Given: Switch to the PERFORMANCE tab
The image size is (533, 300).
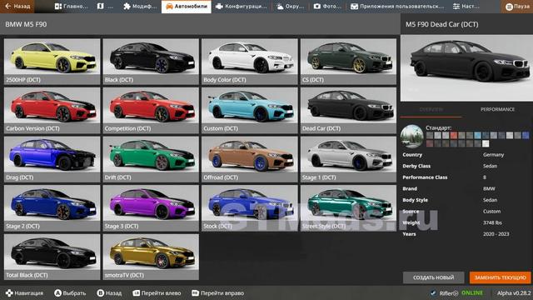Looking at the screenshot, I should (x=497, y=109).
